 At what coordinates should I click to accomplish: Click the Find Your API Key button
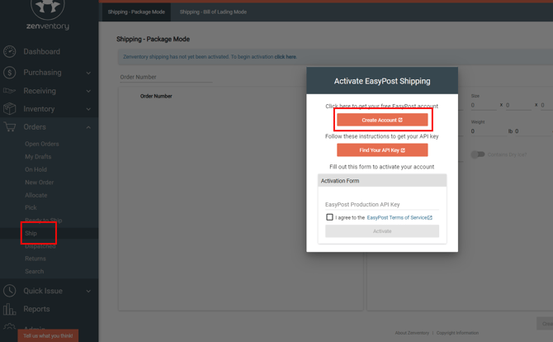382,150
